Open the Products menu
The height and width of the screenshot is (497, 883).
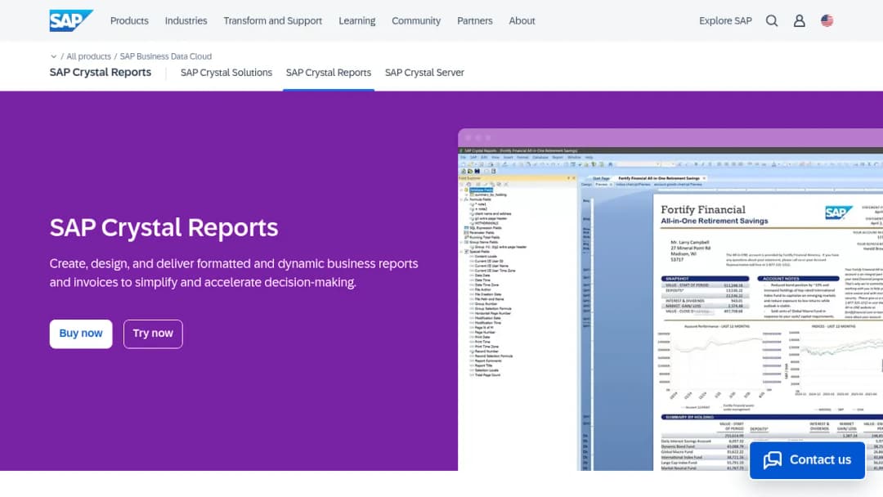[x=129, y=20]
